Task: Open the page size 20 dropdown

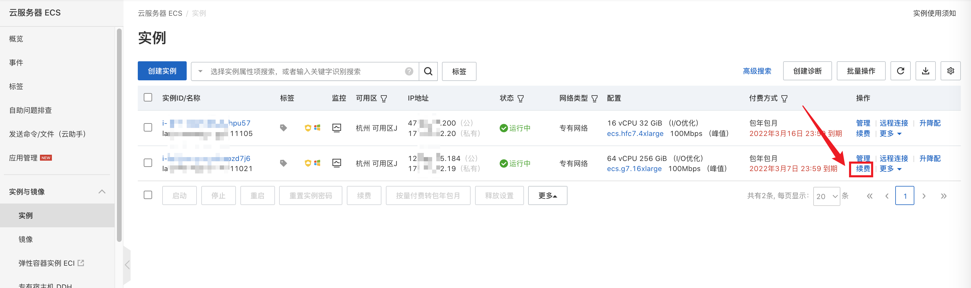Action: coord(826,196)
